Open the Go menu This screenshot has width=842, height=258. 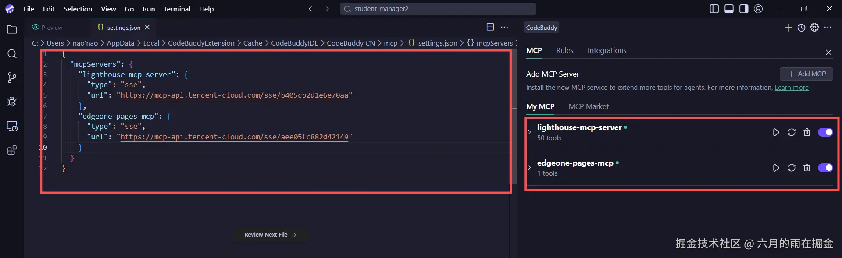[x=129, y=9]
